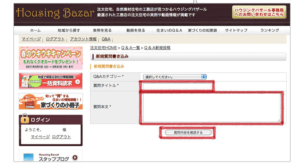The width and height of the screenshot is (304, 165).
Task: Click ログアウト link in sub navigation
Action: tap(55, 39)
